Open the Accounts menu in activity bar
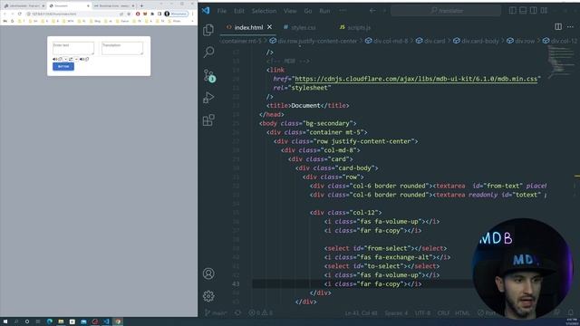Screen dimensions: 580x326 point(208,273)
